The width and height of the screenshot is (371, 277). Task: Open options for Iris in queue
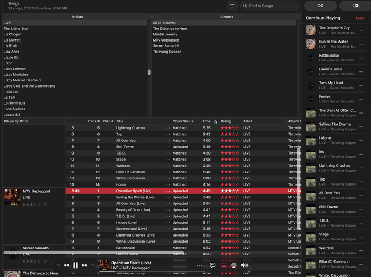tap(361, 154)
